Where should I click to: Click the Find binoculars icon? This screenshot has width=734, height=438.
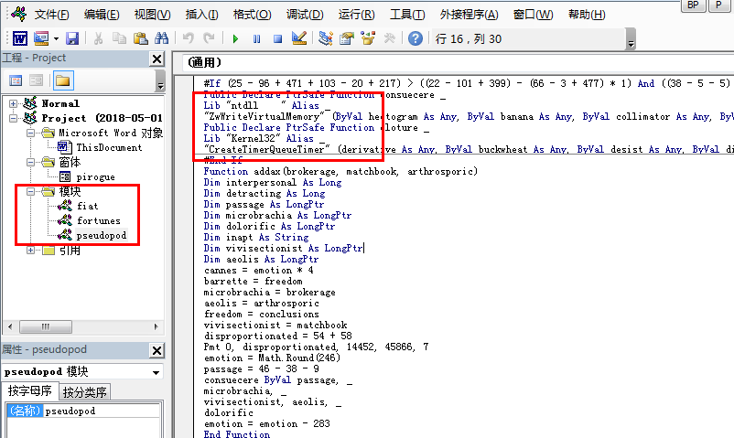click(x=161, y=38)
